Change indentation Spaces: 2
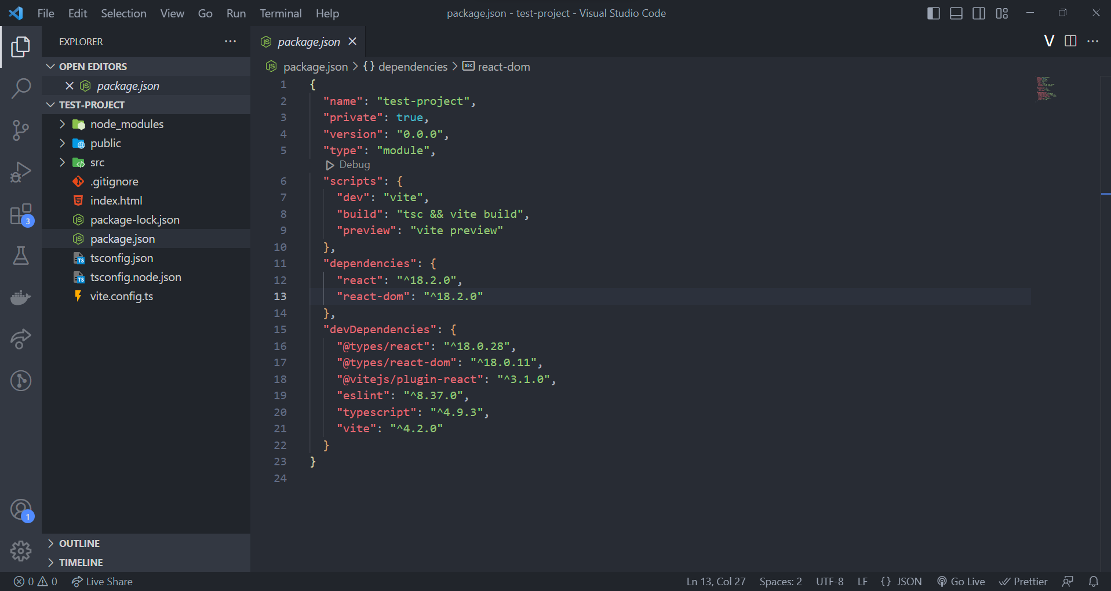 [x=781, y=581]
